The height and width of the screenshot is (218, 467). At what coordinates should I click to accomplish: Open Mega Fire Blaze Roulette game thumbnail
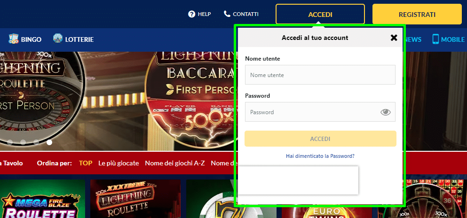[x=42, y=199]
